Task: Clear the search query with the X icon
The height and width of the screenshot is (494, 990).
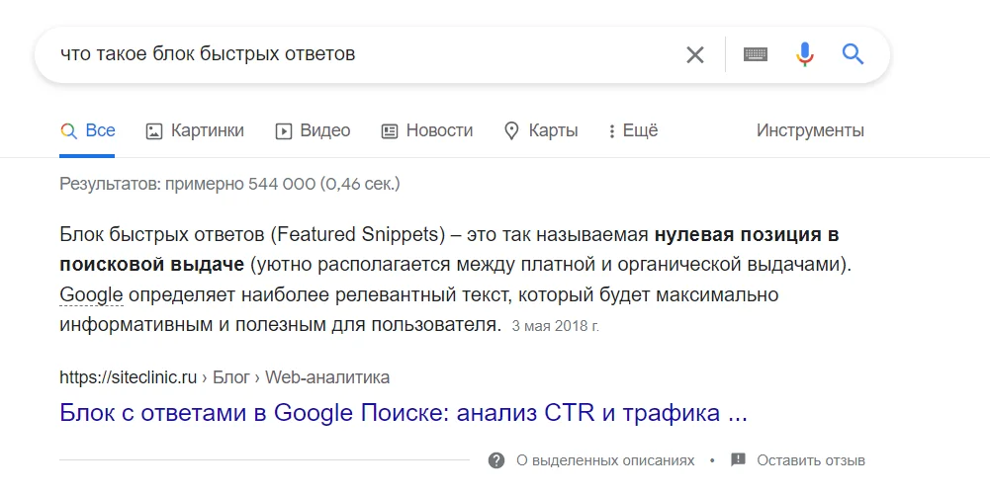Action: pyautogui.click(x=695, y=54)
